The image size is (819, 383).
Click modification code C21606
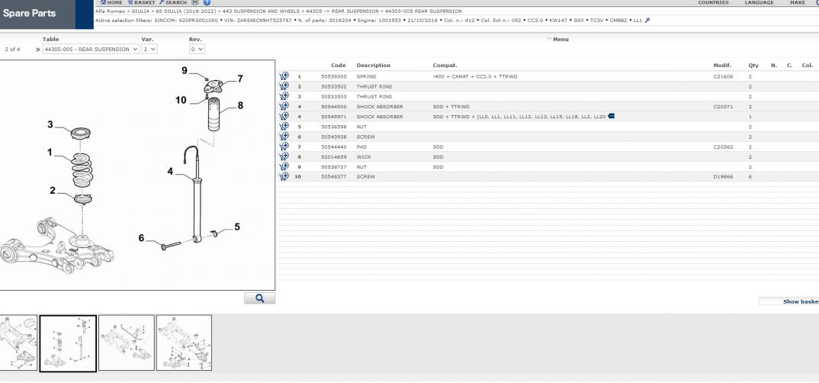pyautogui.click(x=723, y=76)
